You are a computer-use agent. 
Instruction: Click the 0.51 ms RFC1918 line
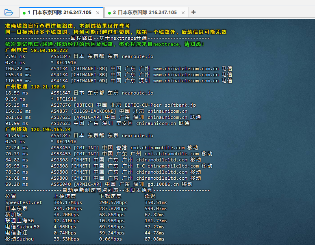pyautogui.click(x=41, y=142)
